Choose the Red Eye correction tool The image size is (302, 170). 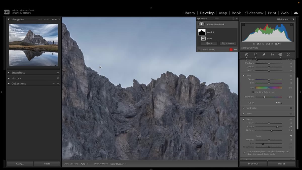click(x=272, y=55)
